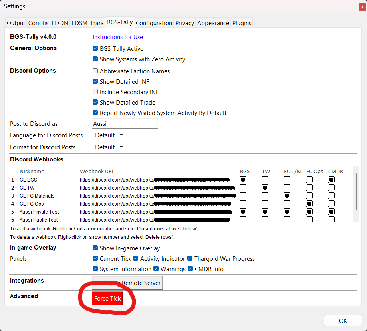
Task: Click the GL BGS nickname cell
Action: click(x=48, y=180)
